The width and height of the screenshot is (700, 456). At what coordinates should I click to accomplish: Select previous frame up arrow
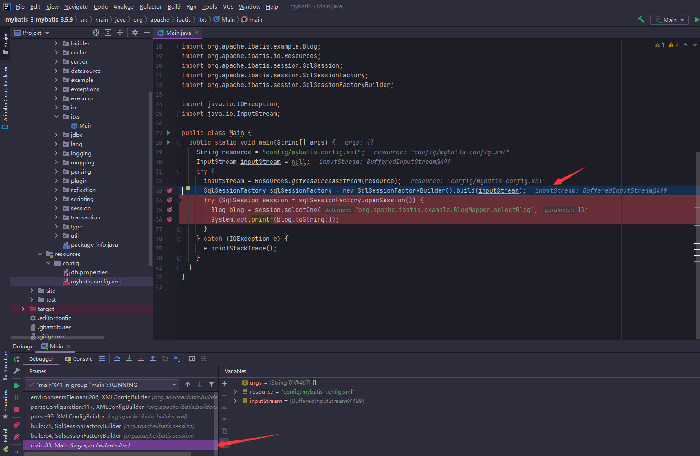[x=188, y=385]
